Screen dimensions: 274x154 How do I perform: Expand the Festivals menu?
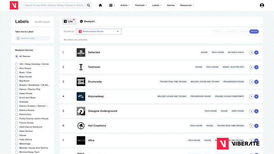pos(141,5)
